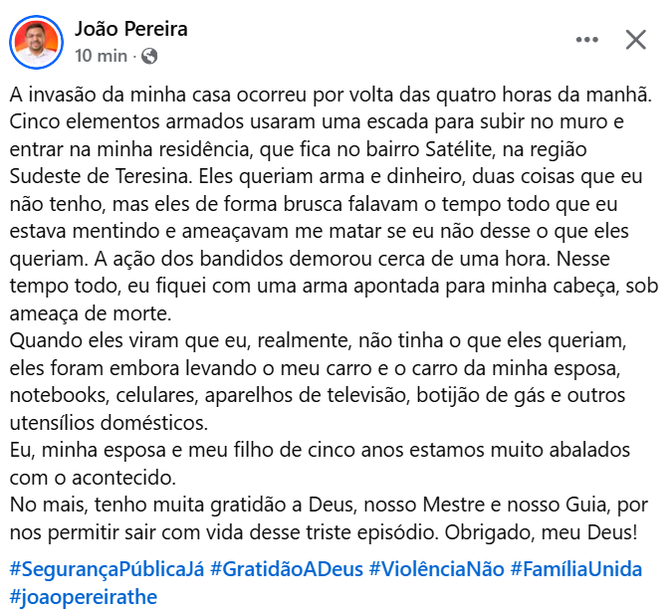This screenshot has height=611, width=671.
Task: Open the three-dots post options menu
Action: pos(587,40)
